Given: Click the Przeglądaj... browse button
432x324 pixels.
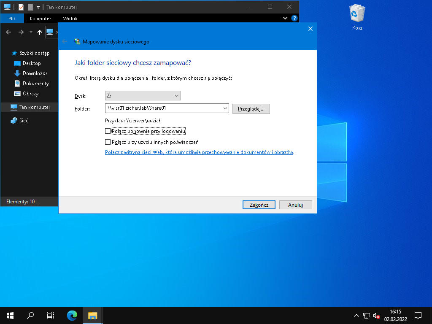Looking at the screenshot, I should click(x=251, y=108).
